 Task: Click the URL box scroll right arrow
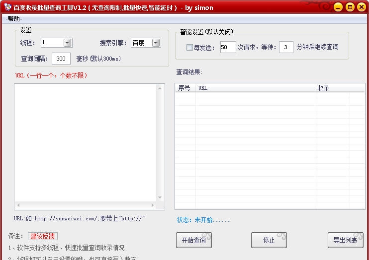[x=153, y=205]
